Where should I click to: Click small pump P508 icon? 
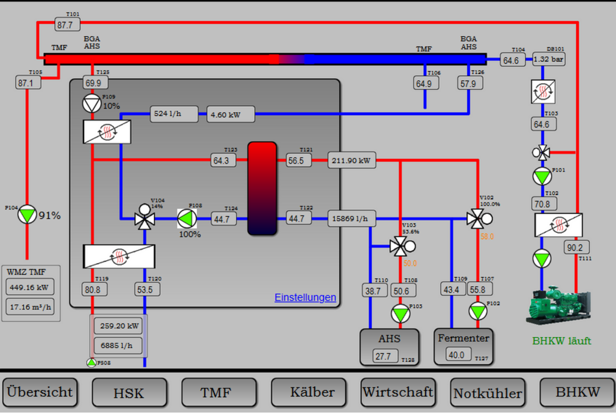(x=91, y=363)
